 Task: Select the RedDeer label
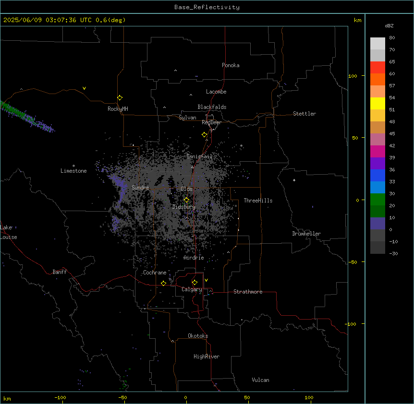[x=211, y=122]
